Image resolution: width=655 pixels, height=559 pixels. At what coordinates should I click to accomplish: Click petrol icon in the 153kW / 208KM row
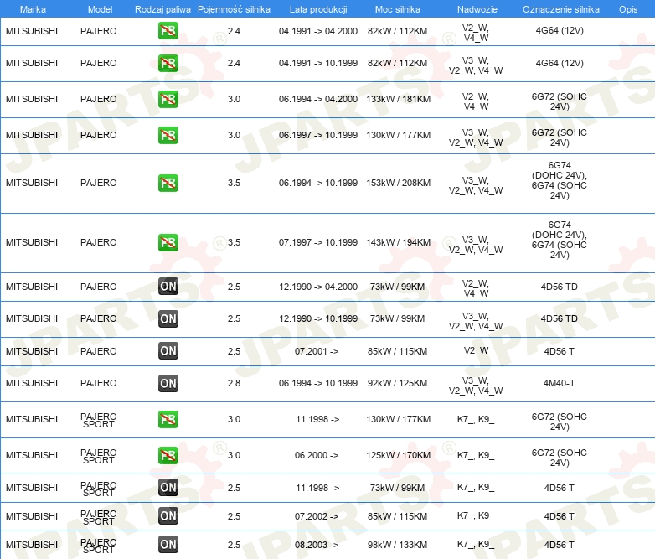[x=168, y=183]
